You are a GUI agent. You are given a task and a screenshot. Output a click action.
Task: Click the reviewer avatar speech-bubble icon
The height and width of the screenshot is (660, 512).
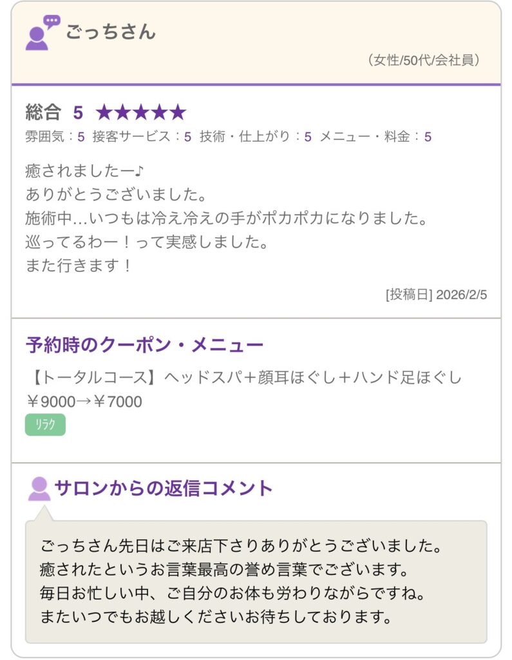click(42, 32)
